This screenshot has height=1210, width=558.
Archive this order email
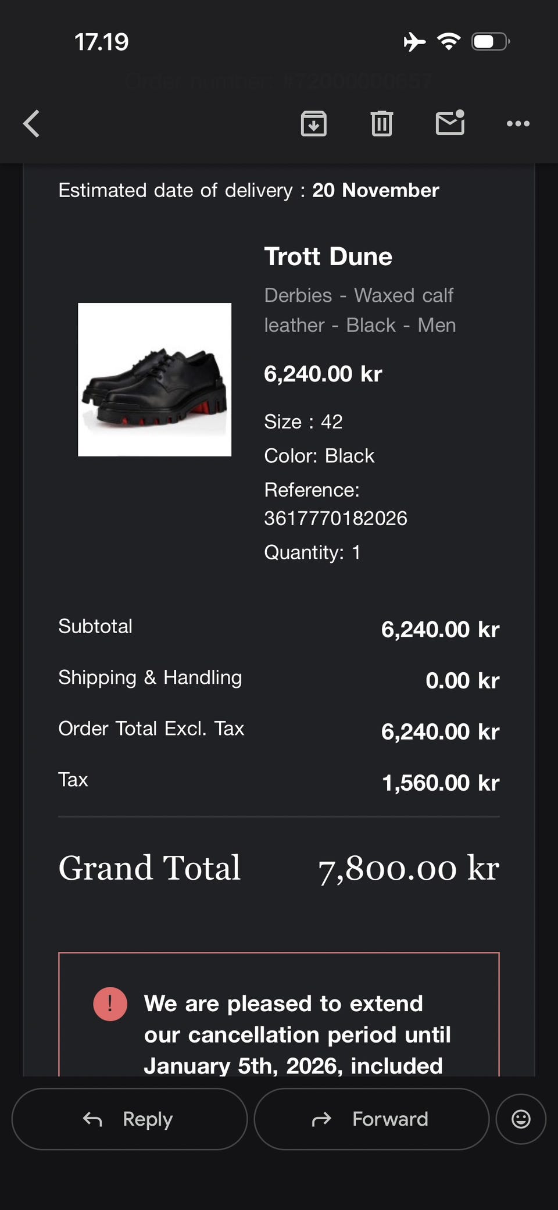tap(313, 123)
